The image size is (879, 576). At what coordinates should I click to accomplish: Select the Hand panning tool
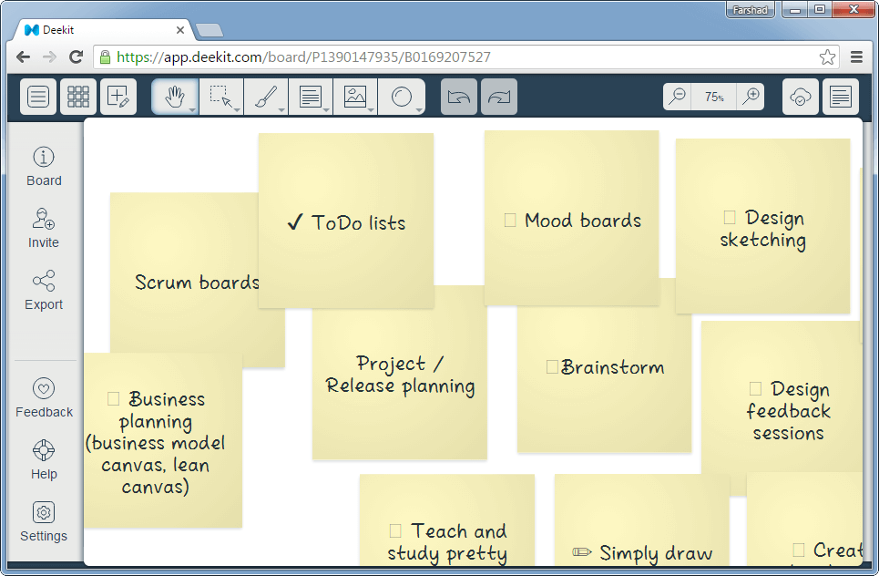pos(173,96)
